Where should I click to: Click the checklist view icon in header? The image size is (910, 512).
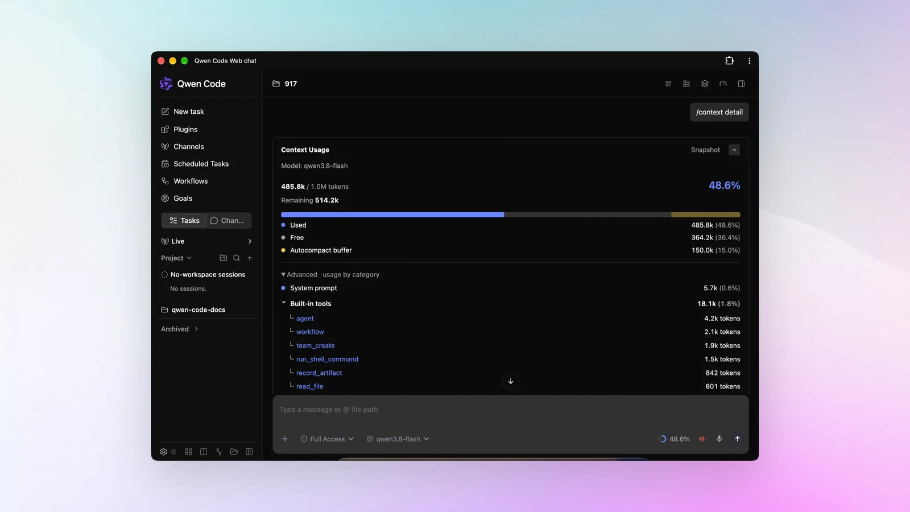pyautogui.click(x=686, y=84)
